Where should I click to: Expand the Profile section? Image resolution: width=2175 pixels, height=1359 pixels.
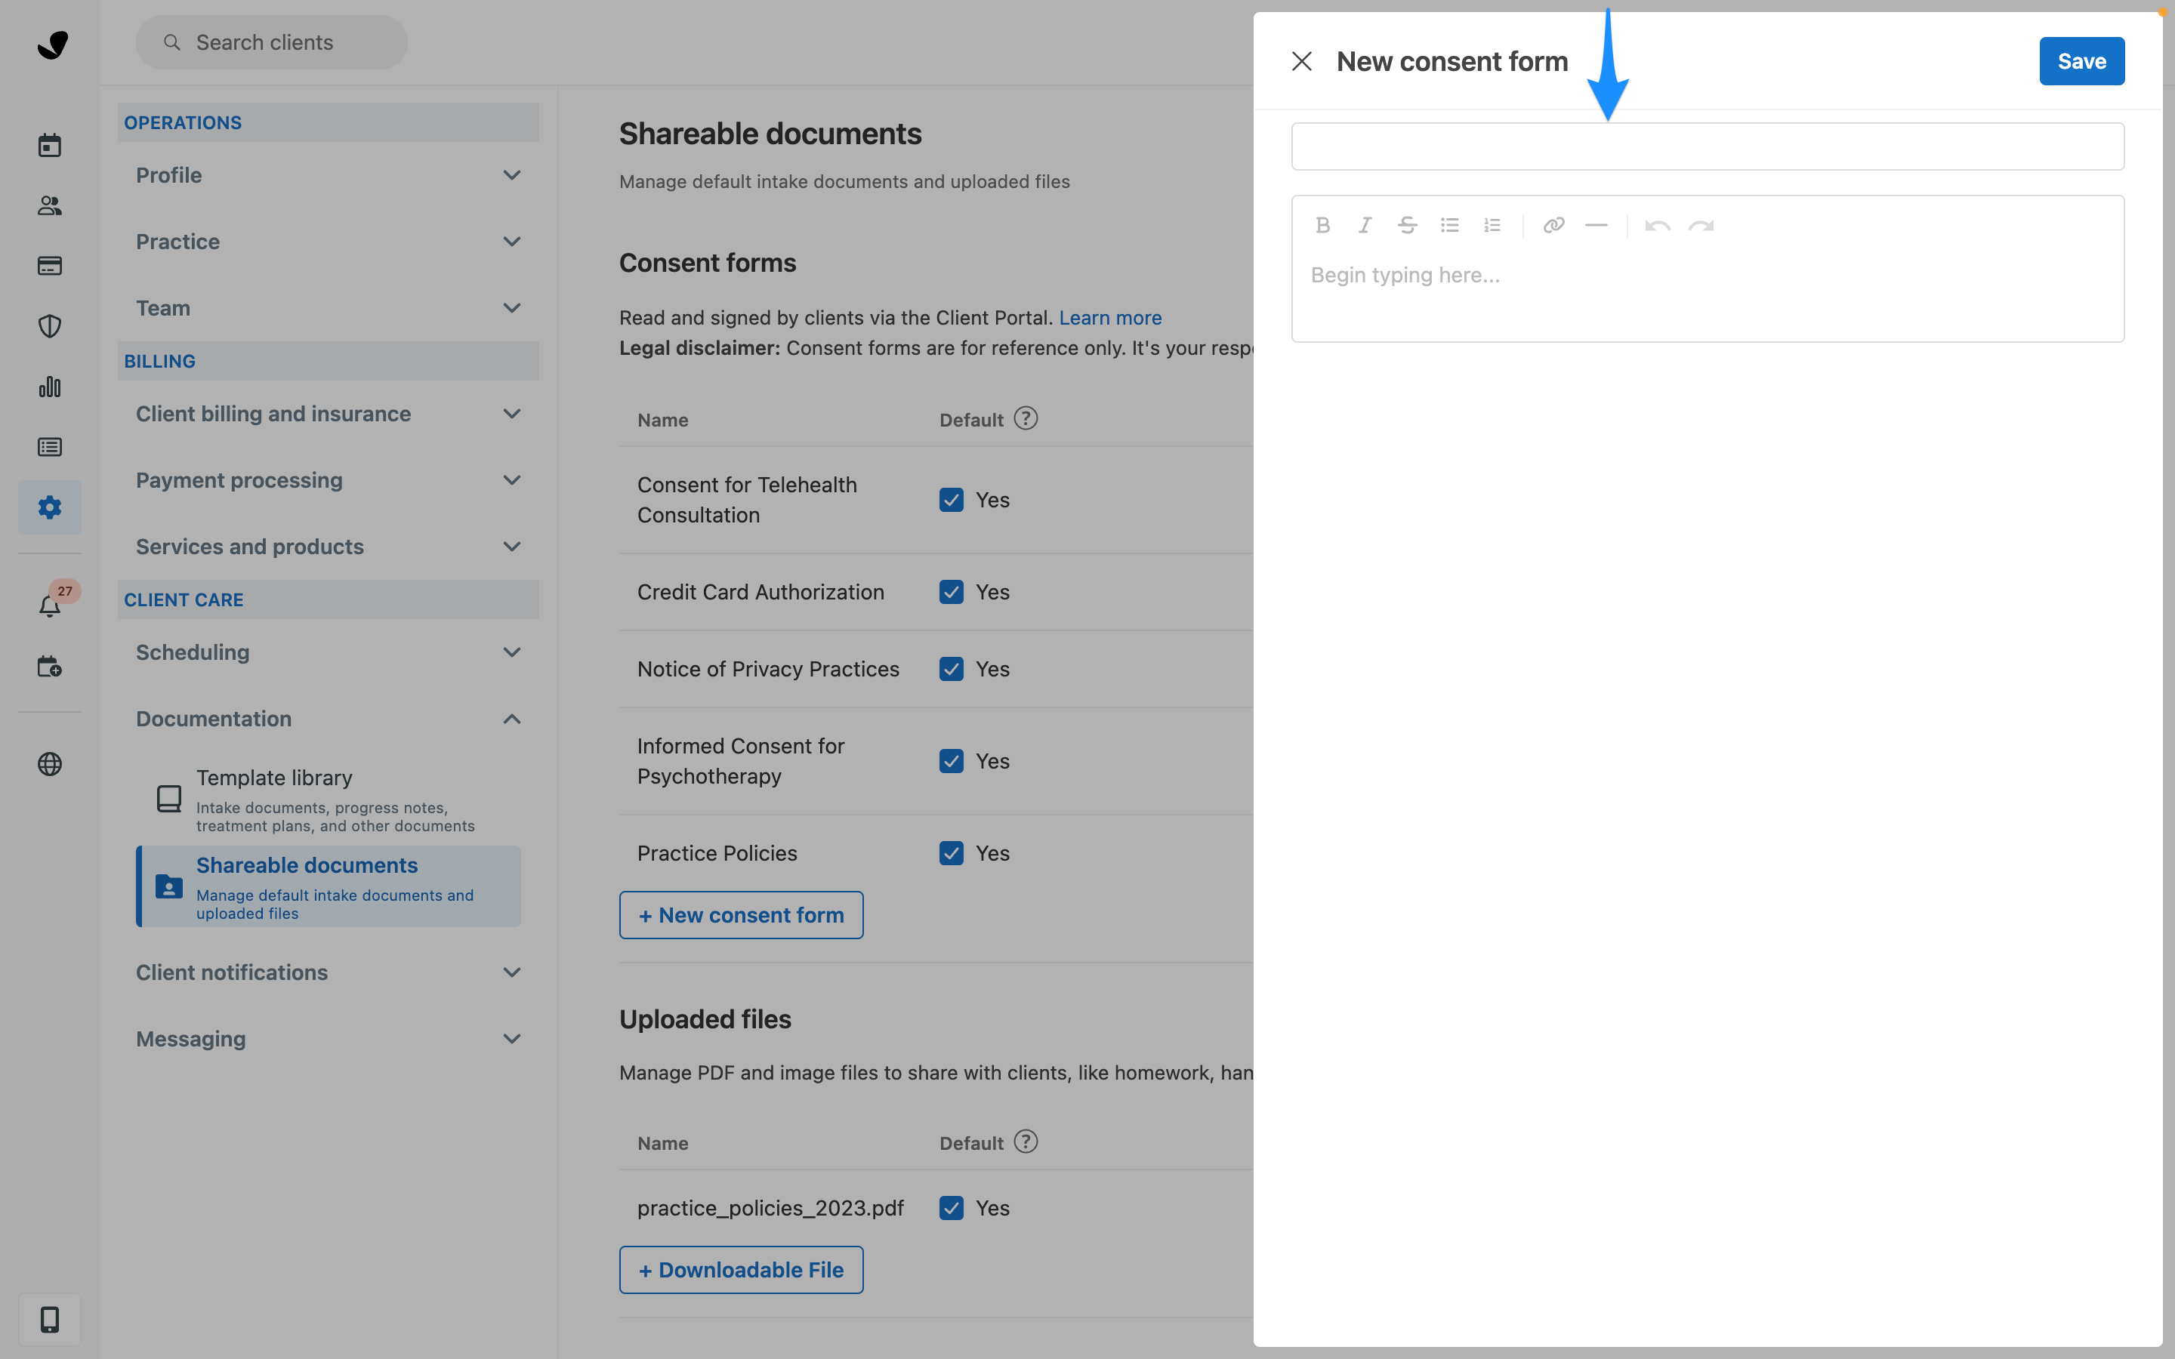coord(328,175)
